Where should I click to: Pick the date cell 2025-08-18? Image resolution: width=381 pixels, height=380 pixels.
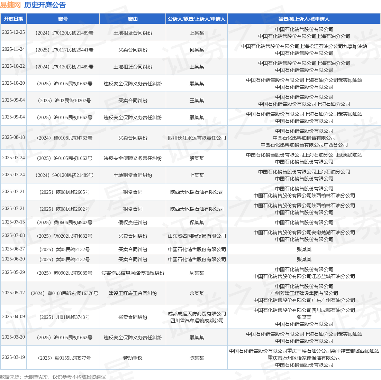point(13,137)
